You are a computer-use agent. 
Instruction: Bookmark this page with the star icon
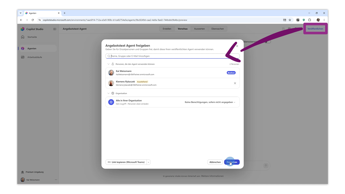pyautogui.click(x=290, y=20)
